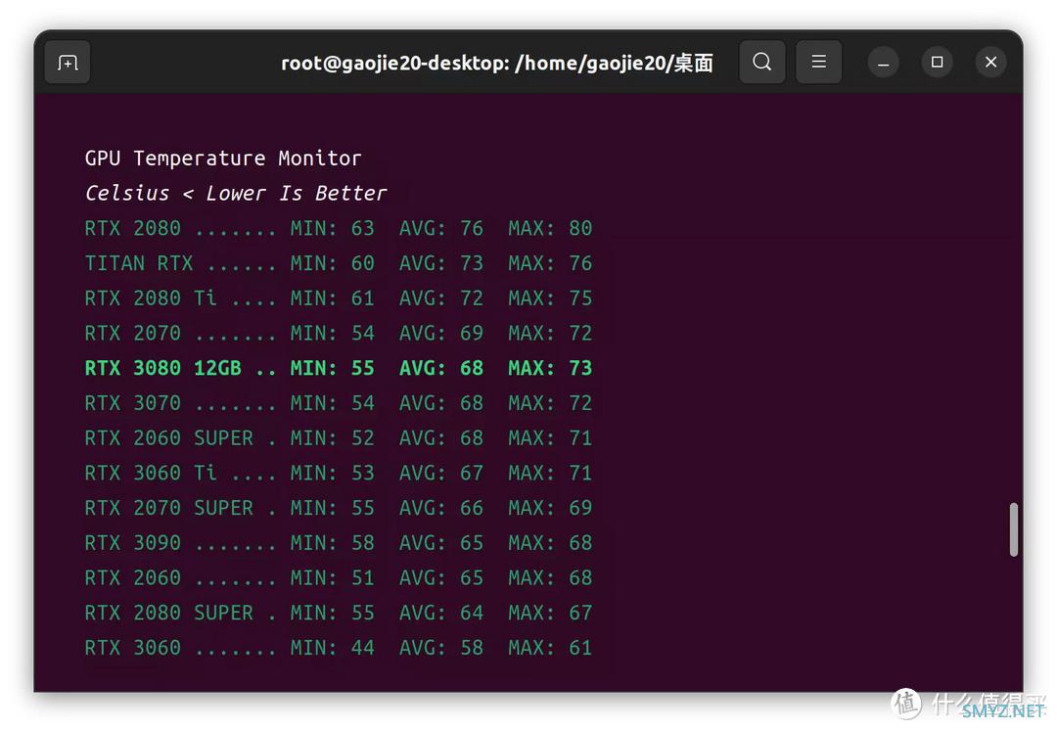Select the 'RTX 2080 Ti' row label
1057x730 pixels.
pos(151,298)
